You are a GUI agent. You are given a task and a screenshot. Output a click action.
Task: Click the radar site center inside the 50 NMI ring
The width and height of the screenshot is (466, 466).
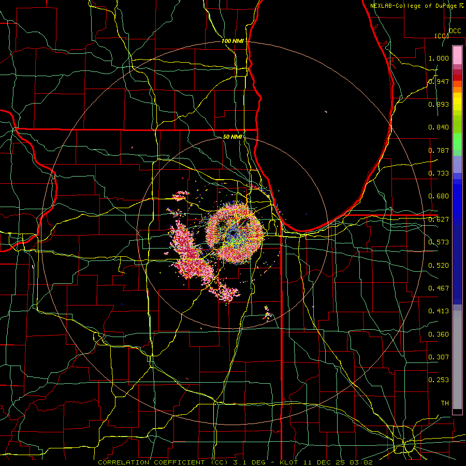tap(232, 232)
